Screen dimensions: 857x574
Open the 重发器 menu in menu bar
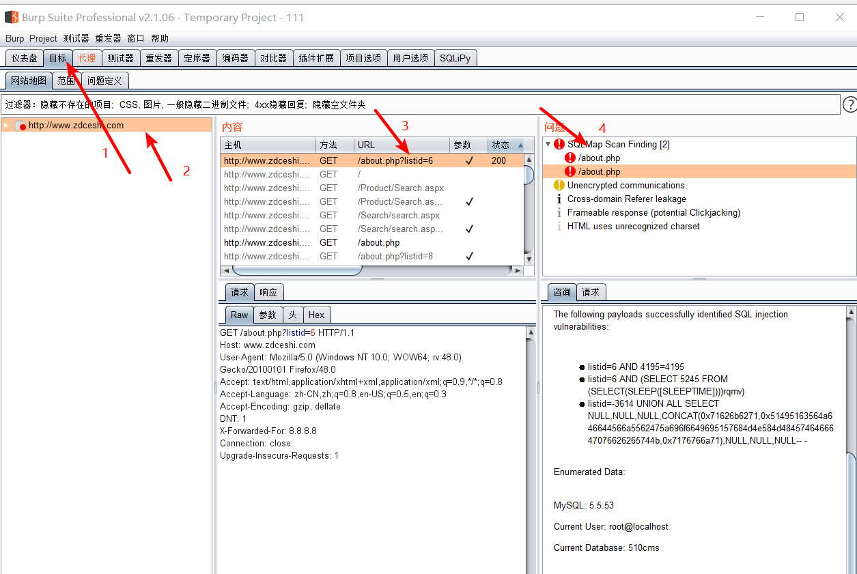[x=108, y=38]
